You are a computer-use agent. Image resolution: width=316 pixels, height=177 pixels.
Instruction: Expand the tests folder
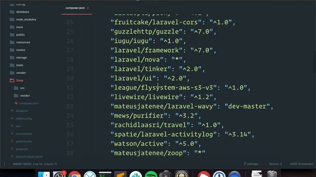pos(20,65)
